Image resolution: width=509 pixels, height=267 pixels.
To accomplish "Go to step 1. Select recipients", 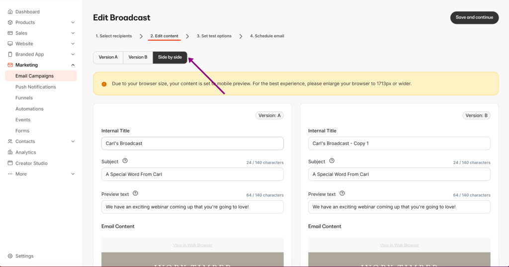I will click(x=114, y=36).
